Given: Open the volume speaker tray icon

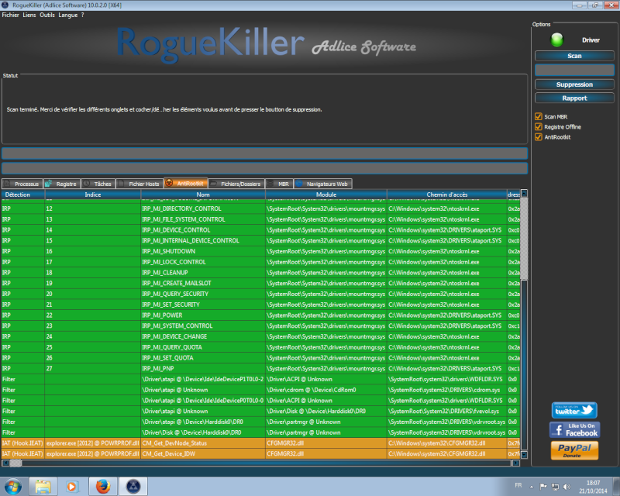Looking at the screenshot, I should coord(567,486).
